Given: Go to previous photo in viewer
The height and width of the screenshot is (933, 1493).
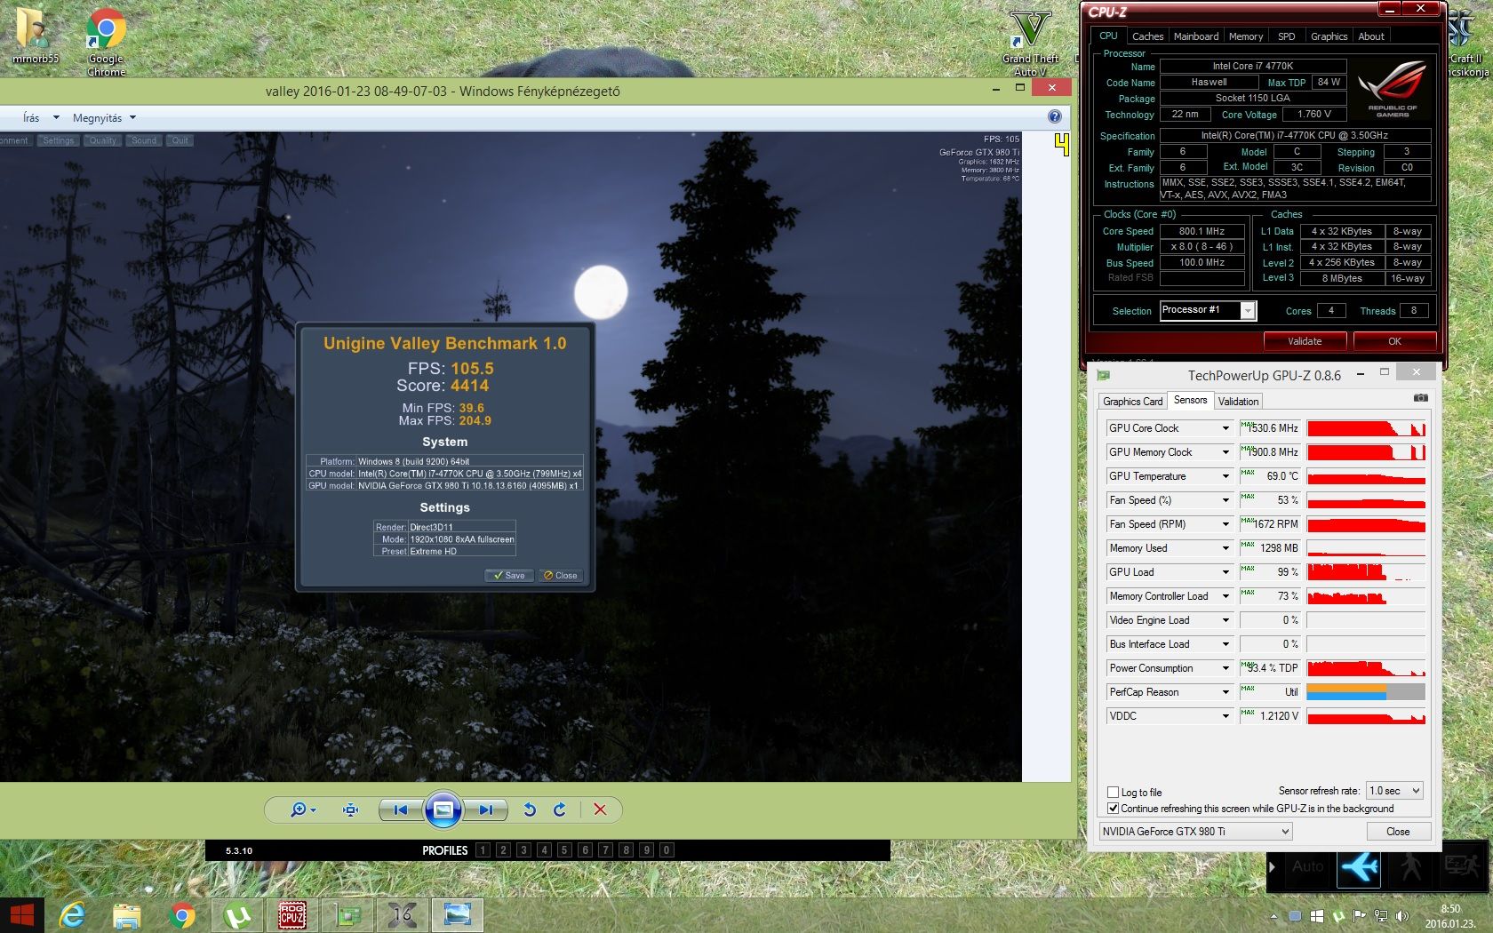Looking at the screenshot, I should (x=401, y=809).
